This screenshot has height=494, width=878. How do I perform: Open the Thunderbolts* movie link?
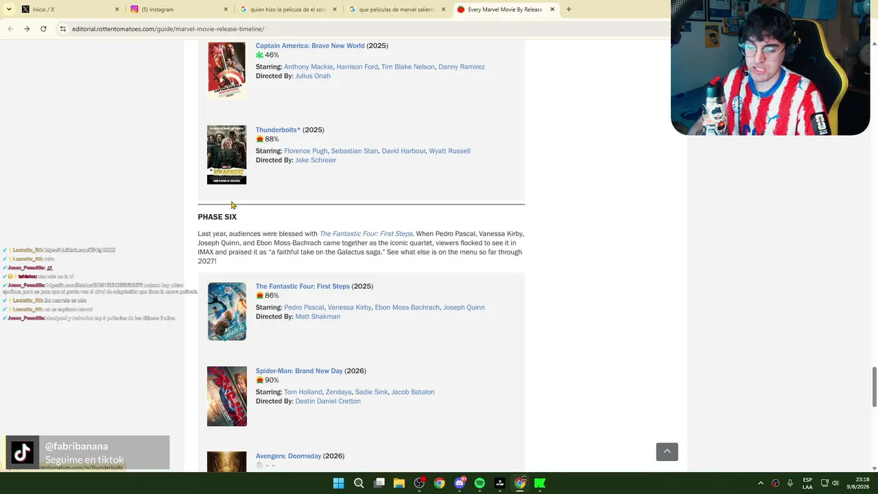point(278,130)
